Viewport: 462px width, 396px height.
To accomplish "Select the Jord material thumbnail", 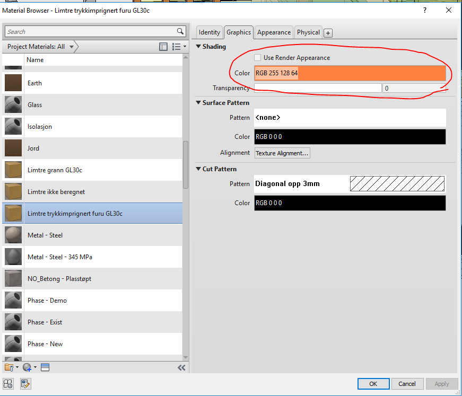I will 13,148.
